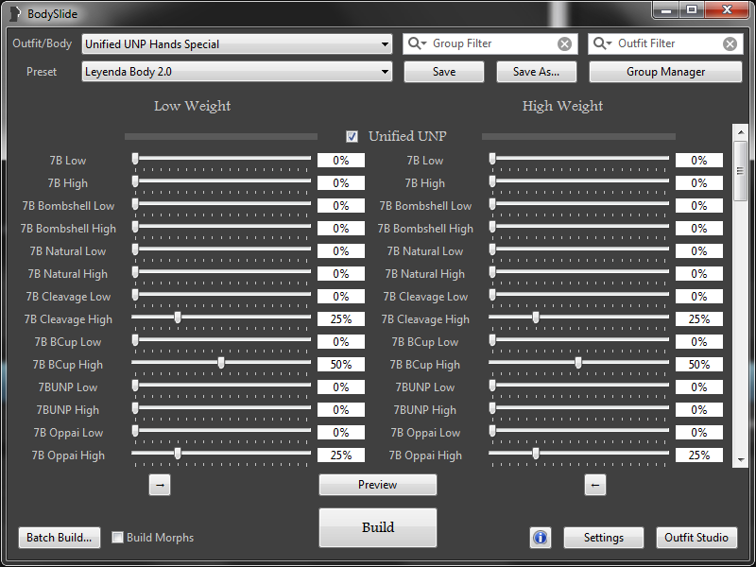
Task: Click the Build button
Action: click(x=377, y=527)
